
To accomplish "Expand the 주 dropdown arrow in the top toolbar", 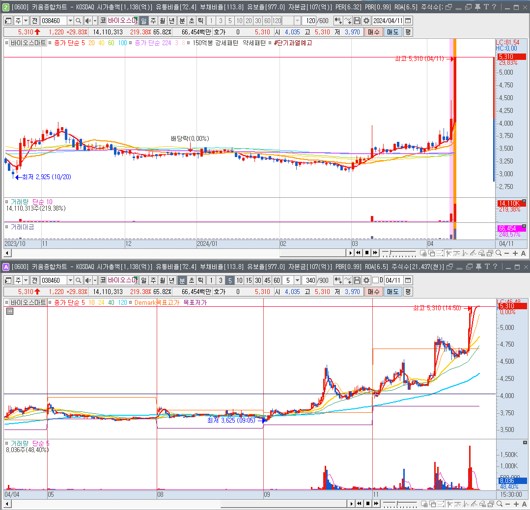I will (x=26, y=21).
